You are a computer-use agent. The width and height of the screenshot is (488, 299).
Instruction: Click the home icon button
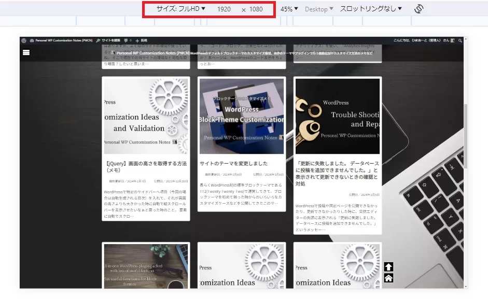[x=388, y=278]
